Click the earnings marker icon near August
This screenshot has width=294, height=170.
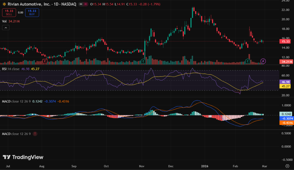[45, 61]
